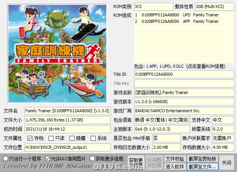
Task: Click the empty Title Key field
Action: coord(184,83)
